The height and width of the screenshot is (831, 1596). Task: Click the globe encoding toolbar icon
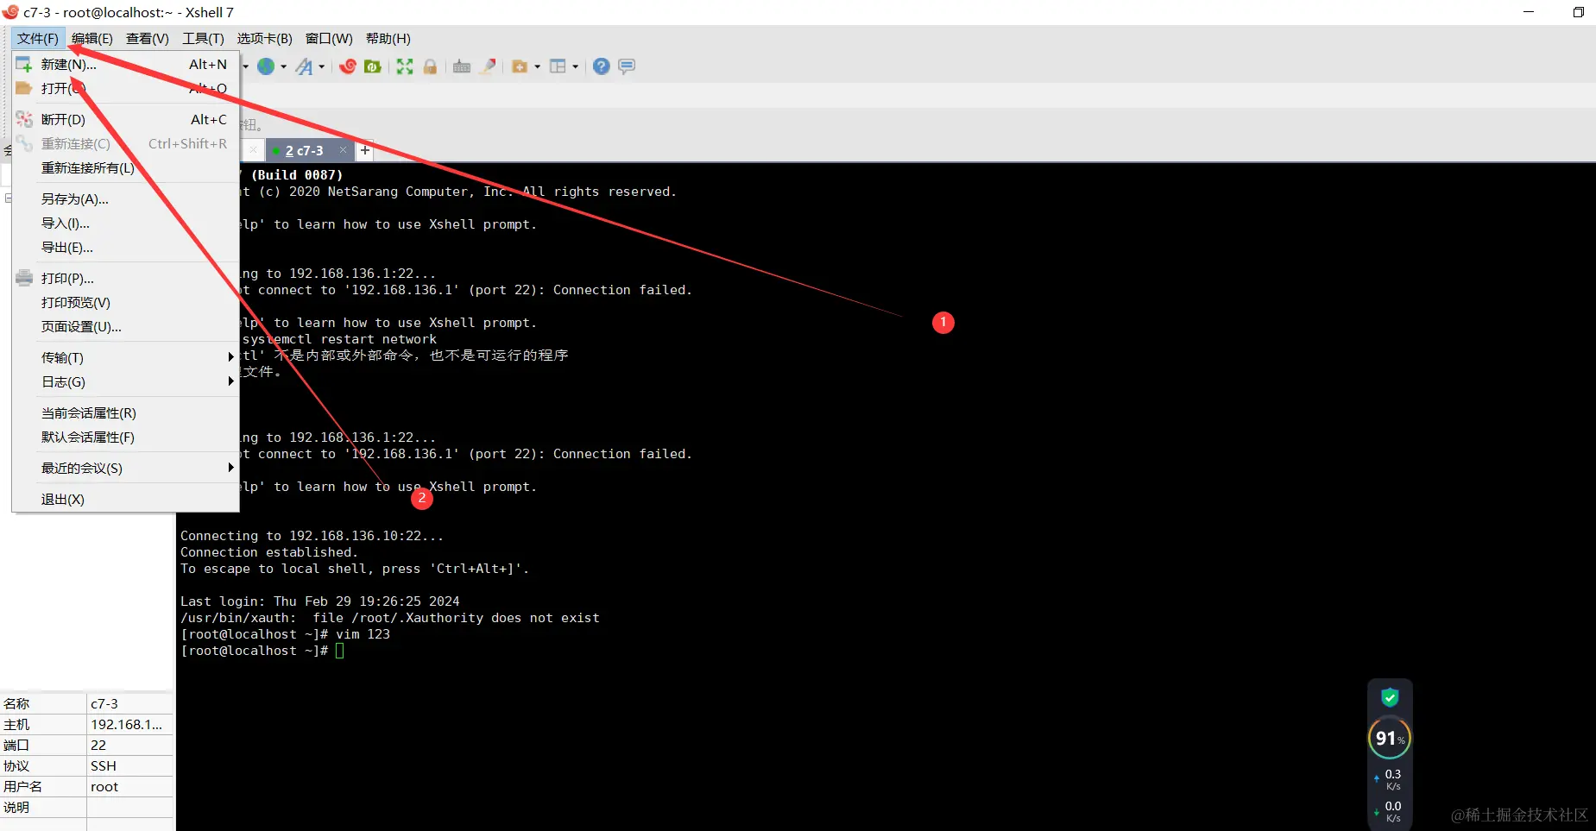tap(266, 66)
